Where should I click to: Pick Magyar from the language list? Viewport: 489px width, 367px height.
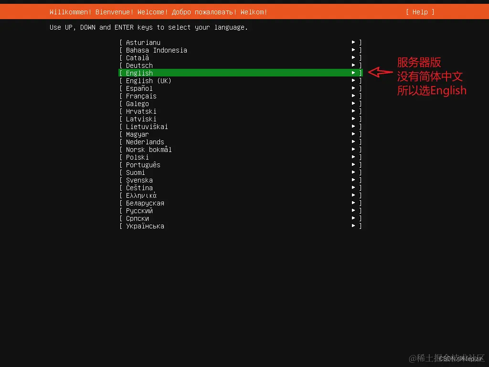(241, 134)
